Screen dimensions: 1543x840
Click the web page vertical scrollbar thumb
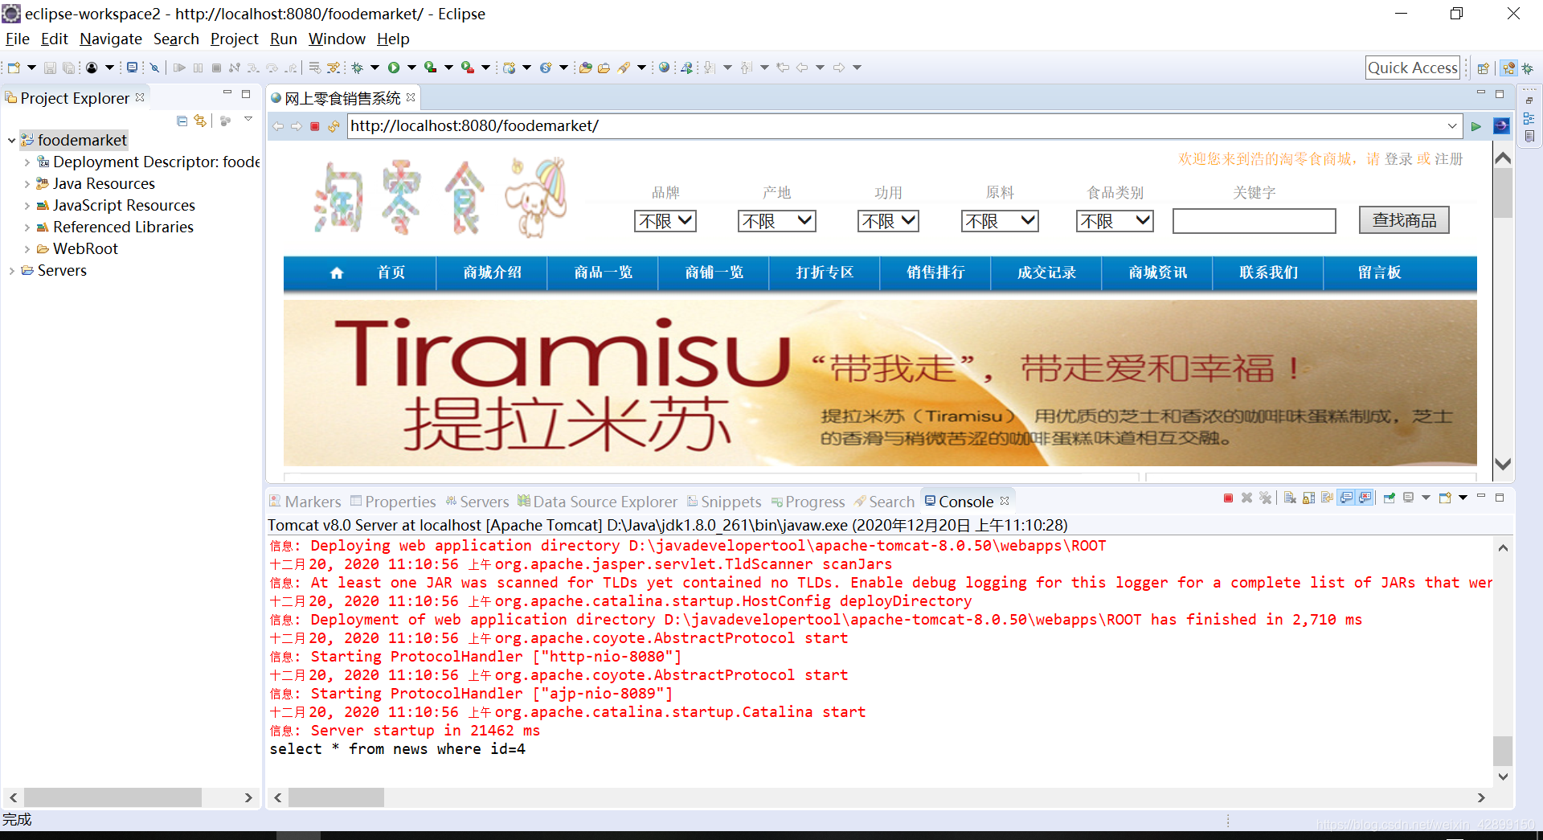tap(1503, 193)
